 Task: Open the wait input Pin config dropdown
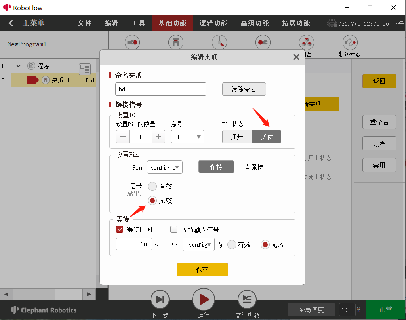(198, 244)
